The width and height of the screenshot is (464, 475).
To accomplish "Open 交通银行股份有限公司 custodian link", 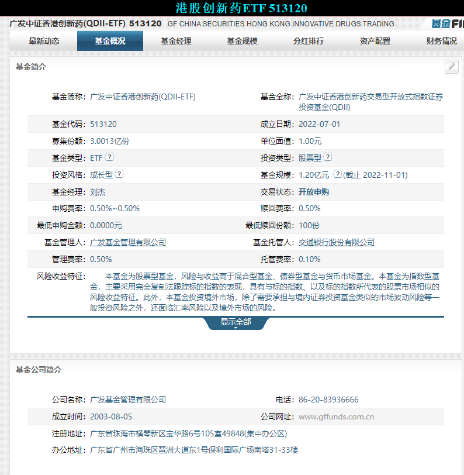I will click(x=337, y=242).
